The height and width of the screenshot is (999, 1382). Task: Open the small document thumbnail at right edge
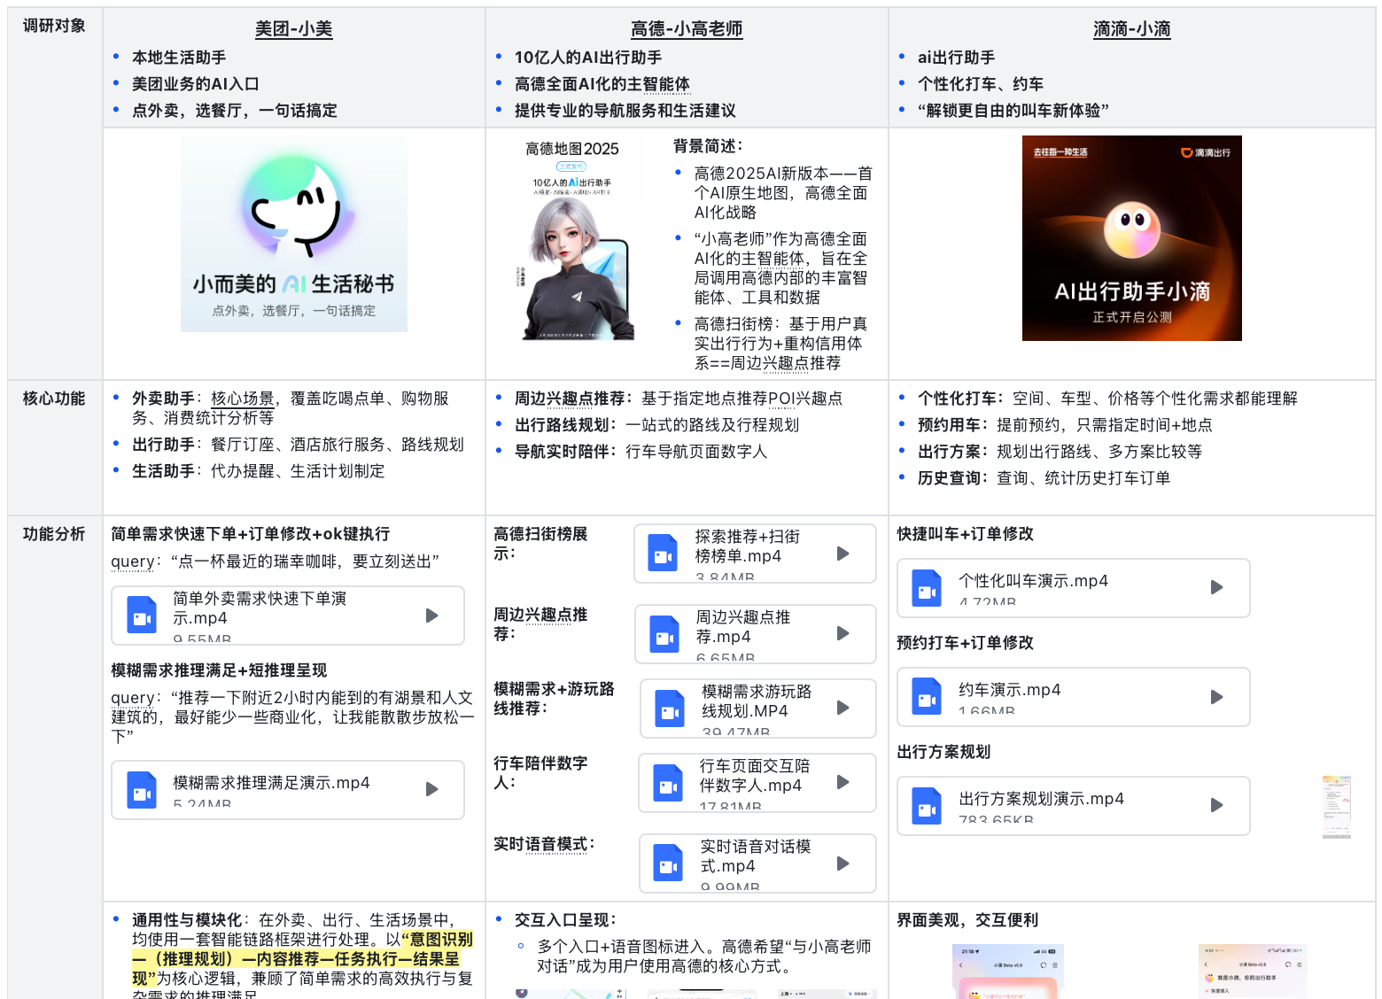tap(1337, 806)
